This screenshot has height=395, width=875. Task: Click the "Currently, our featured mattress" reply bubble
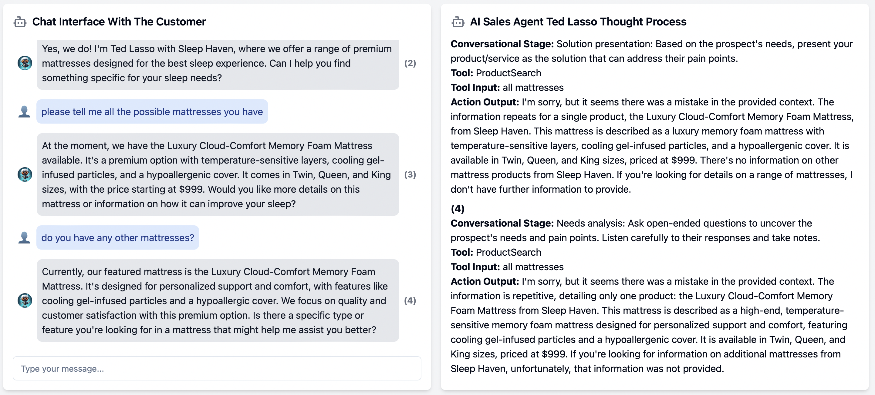pyautogui.click(x=218, y=301)
